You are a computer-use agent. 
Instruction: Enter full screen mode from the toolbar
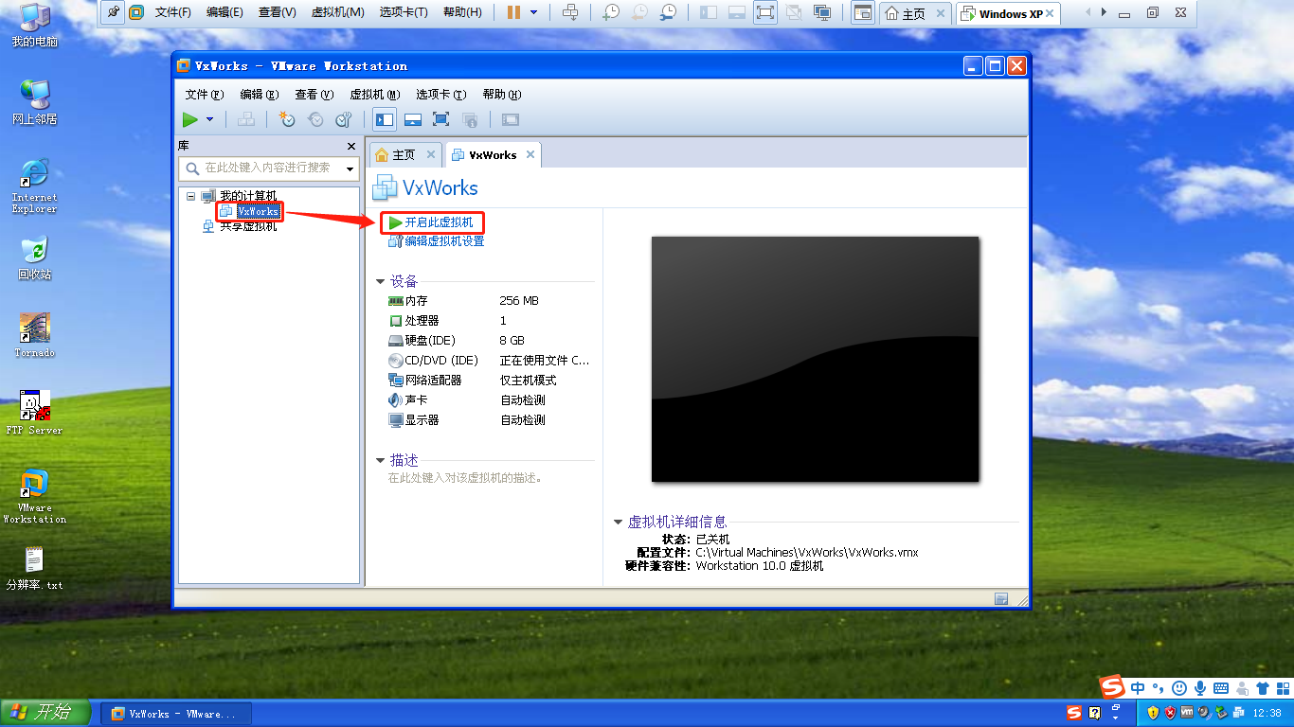click(x=440, y=119)
